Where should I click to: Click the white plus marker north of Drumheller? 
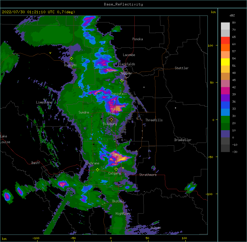pyautogui.click(x=175, y=108)
